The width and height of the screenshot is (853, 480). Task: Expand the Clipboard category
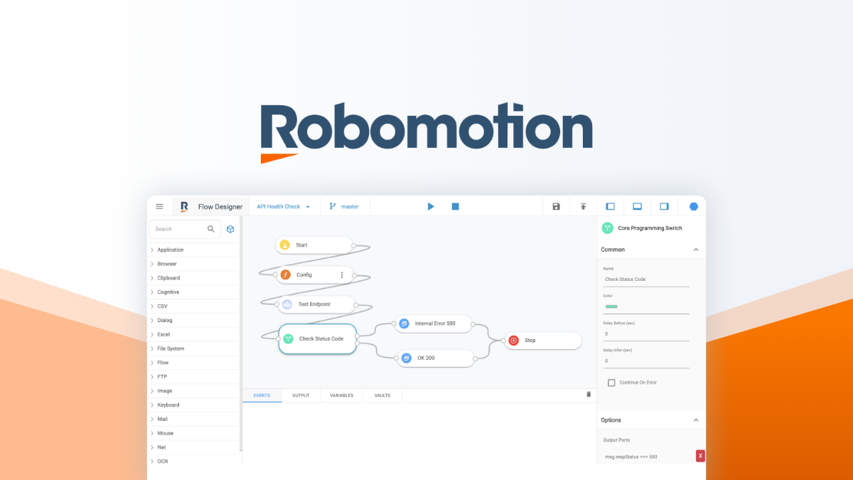click(x=194, y=278)
